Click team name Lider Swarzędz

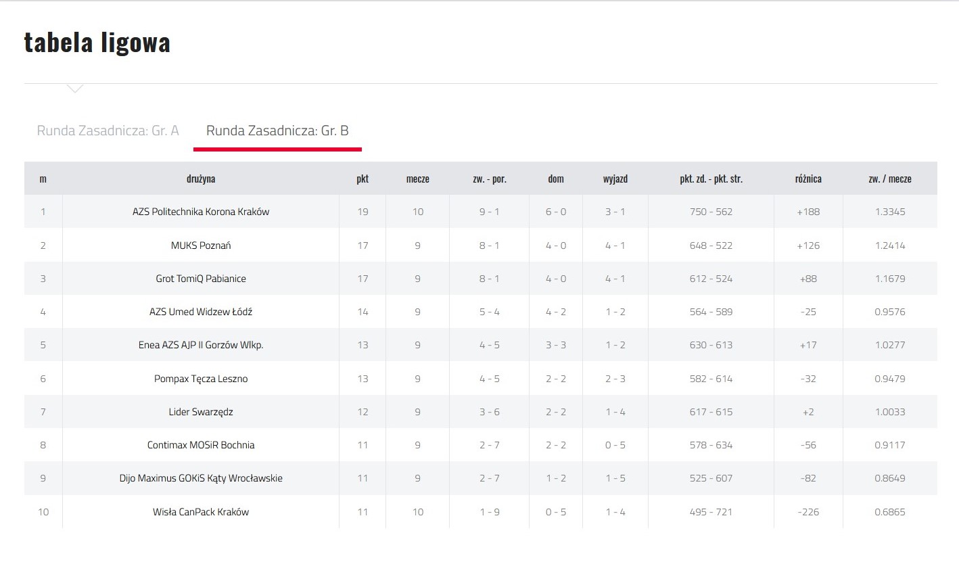(x=201, y=412)
